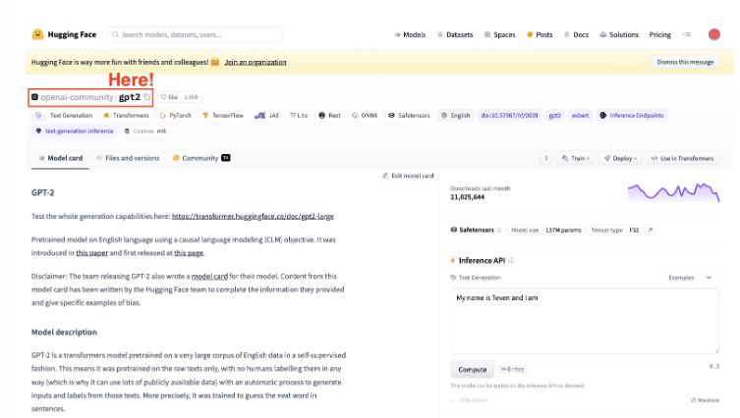Select the text-generation-inference tag
Screen dimensions: 740x418
[x=75, y=131]
